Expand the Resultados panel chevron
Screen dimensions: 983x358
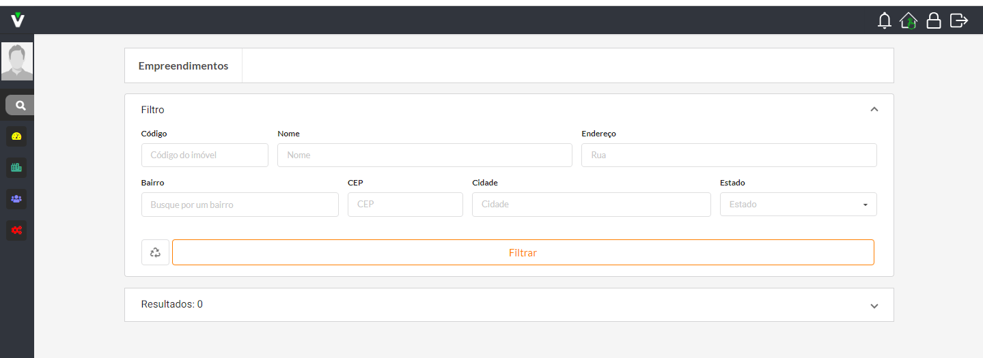tap(874, 306)
